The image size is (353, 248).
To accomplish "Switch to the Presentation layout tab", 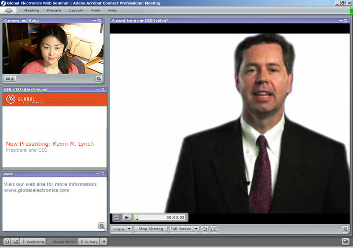I will tap(62, 242).
